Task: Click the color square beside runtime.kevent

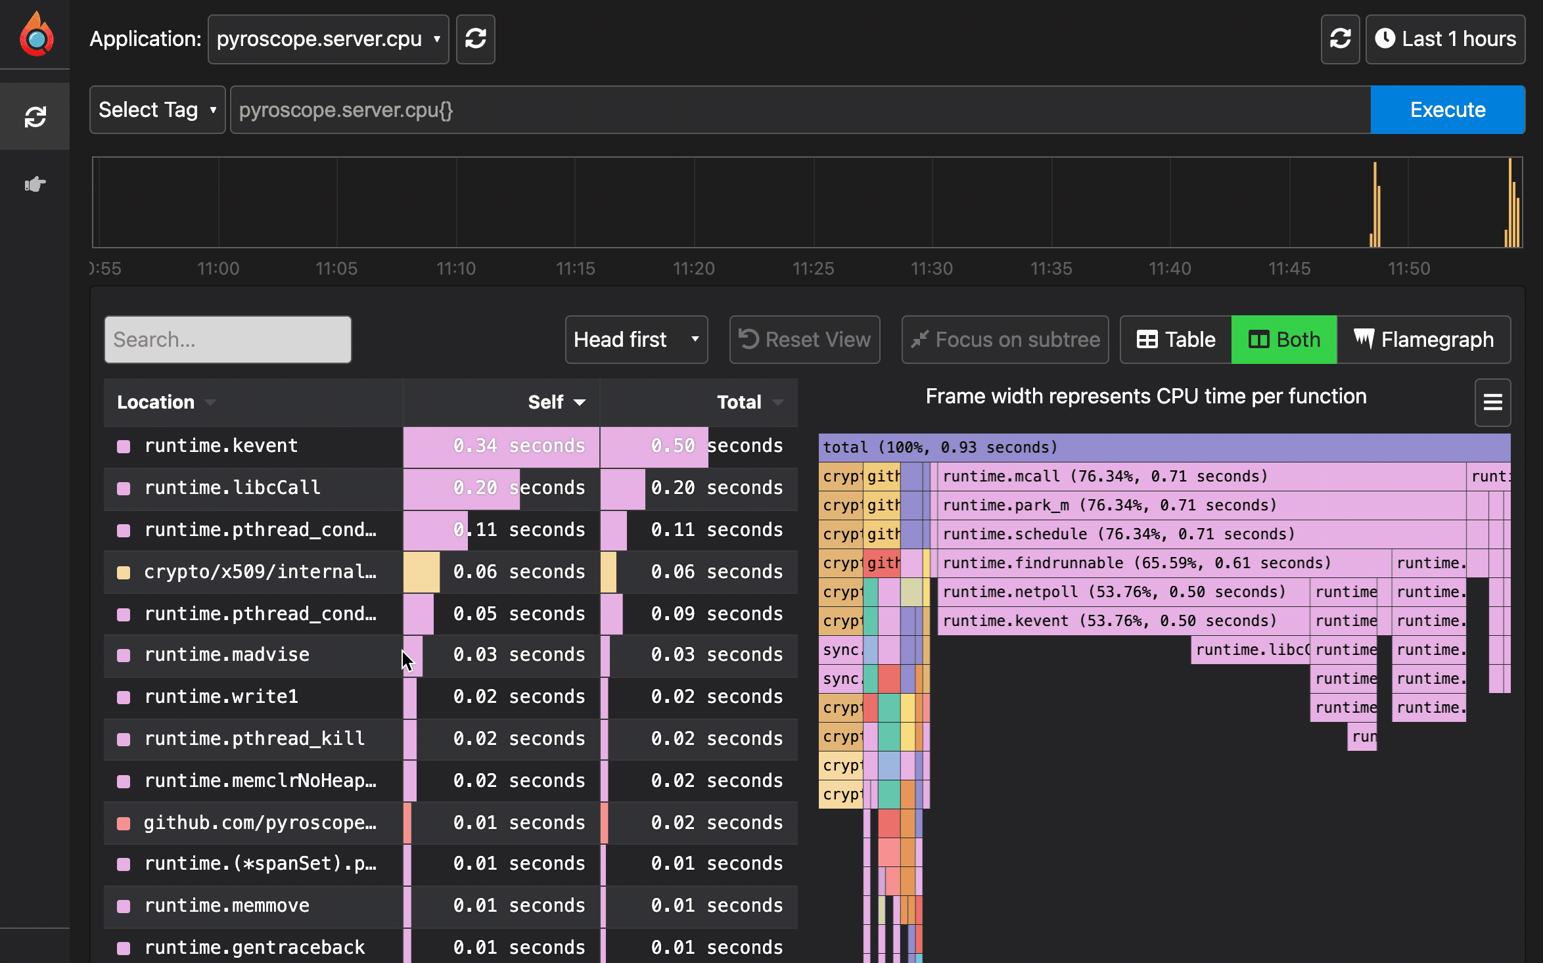Action: point(124,446)
